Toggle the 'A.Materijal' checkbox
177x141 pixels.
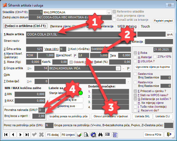[135, 57]
